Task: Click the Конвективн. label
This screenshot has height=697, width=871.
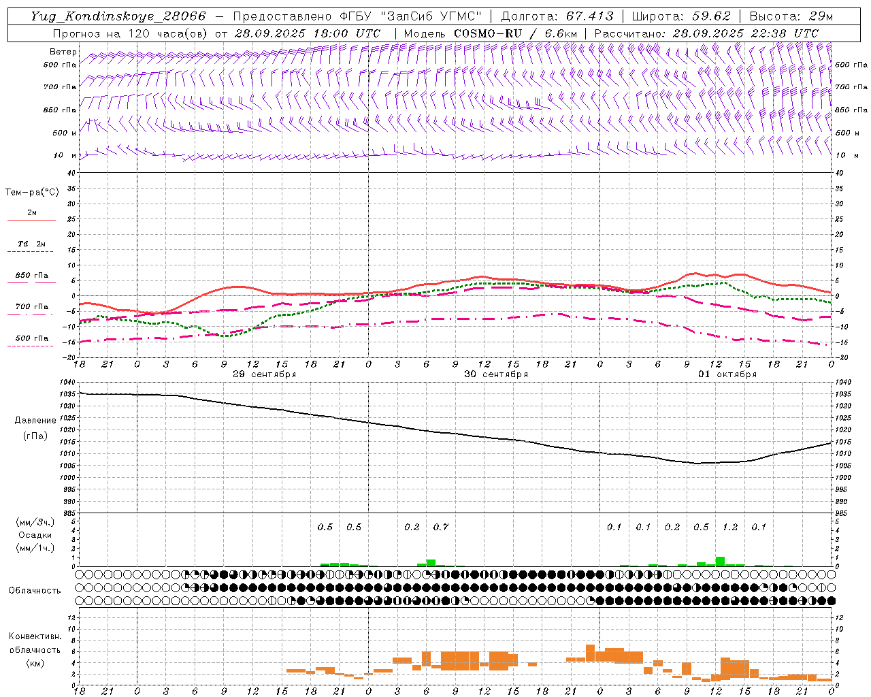Action: tap(35, 636)
